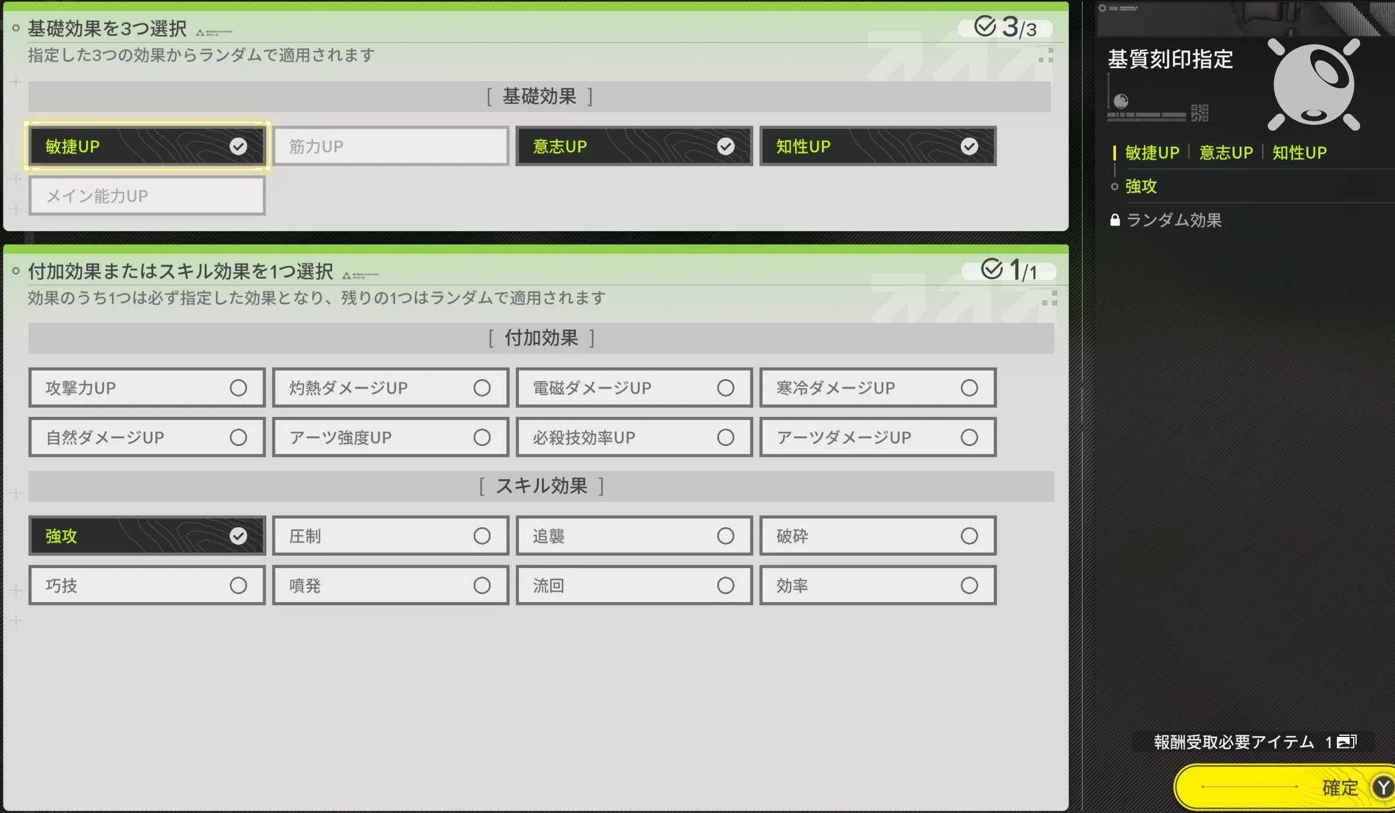This screenshot has width=1395, height=813.
Task: Click the warning triangle beside 基礎効果を3つ選択
Action: (x=200, y=33)
